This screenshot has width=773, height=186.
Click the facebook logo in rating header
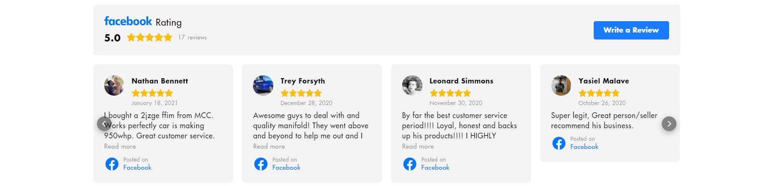click(x=128, y=21)
